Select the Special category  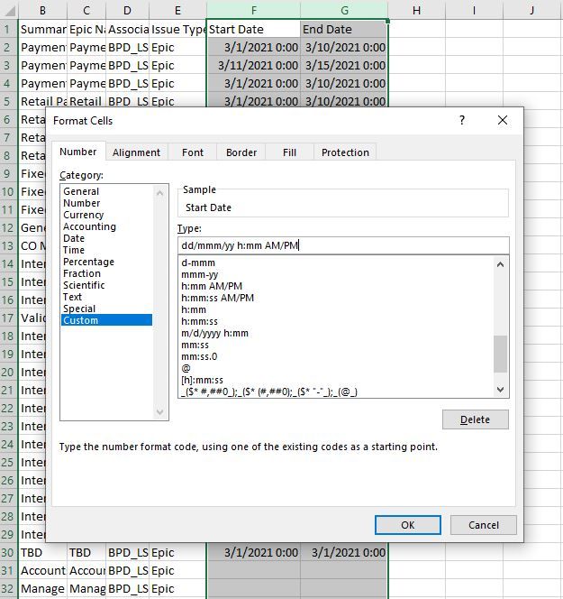(x=107, y=309)
